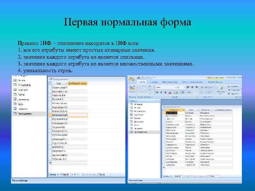
Task: Align text left in ribbon
Action: coord(188,87)
